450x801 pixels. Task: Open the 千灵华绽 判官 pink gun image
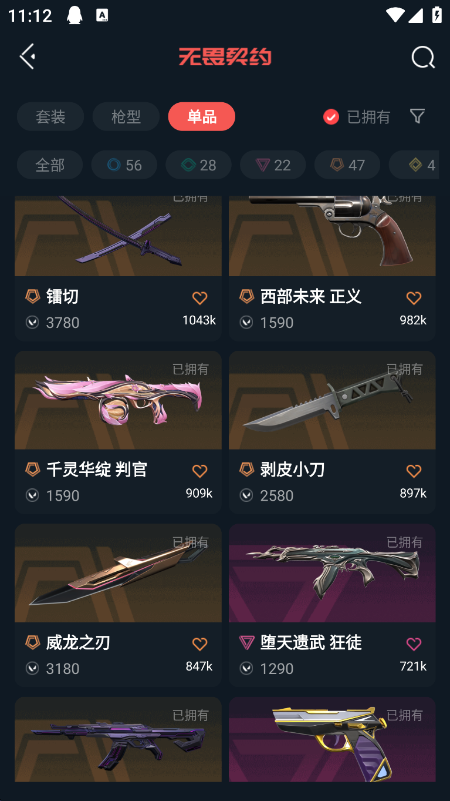[118, 400]
